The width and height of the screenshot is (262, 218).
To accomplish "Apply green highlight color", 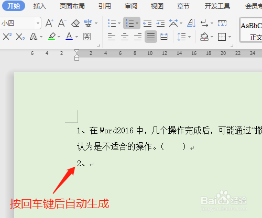I will click(51, 37).
